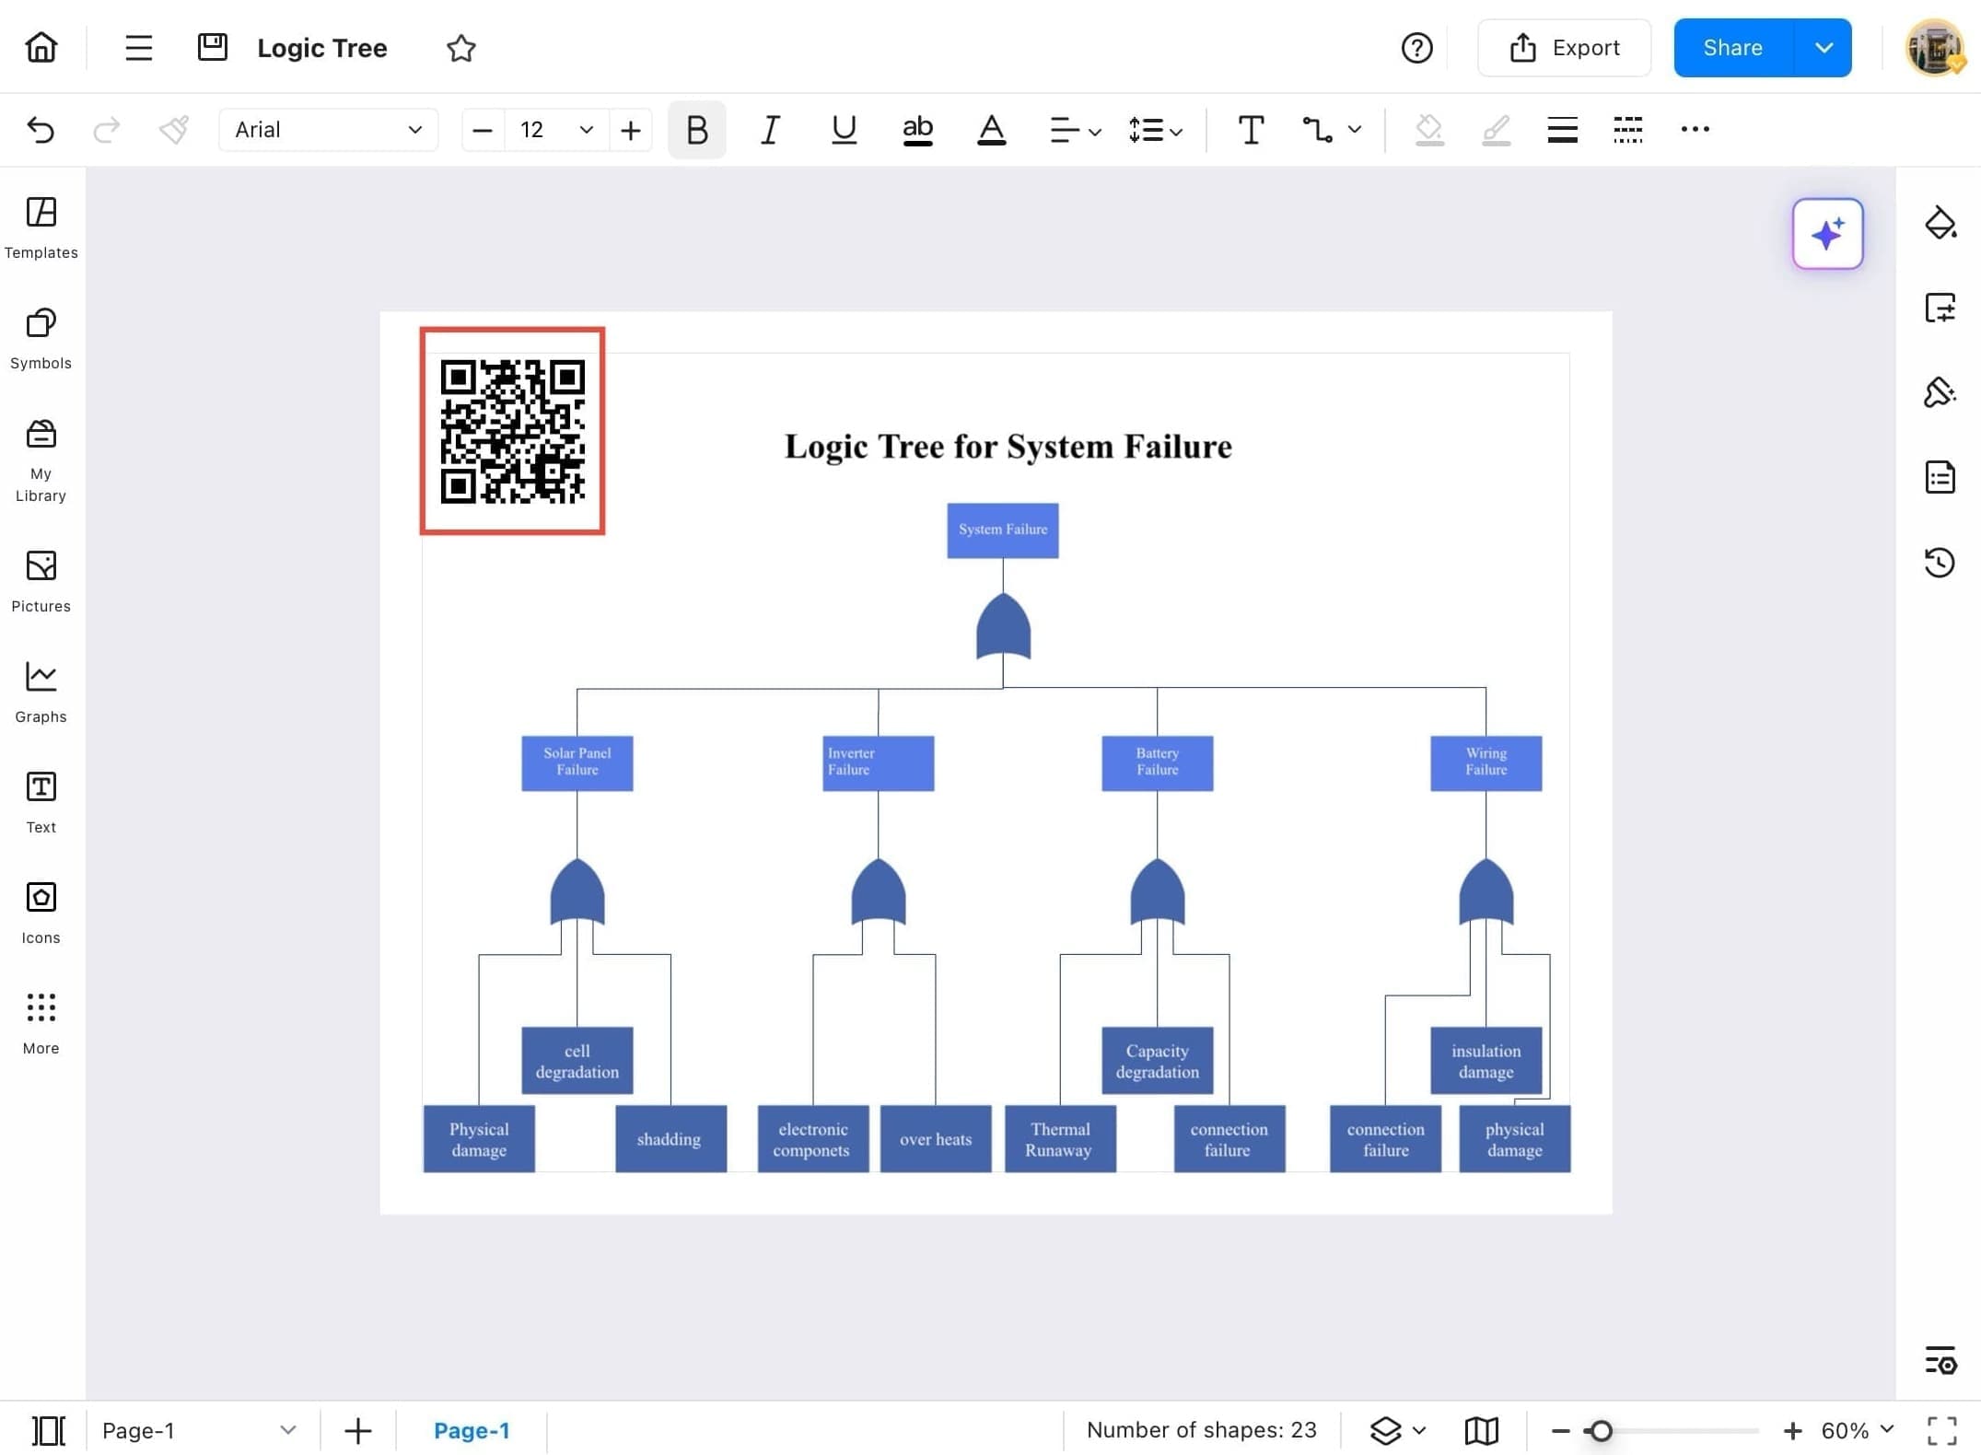Click the Export button
Image resolution: width=1981 pixels, height=1455 pixels.
coord(1564,47)
